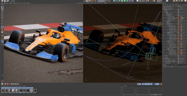Collapse the Rear Left wheel group
The image size is (187, 96).
pos(167,24)
